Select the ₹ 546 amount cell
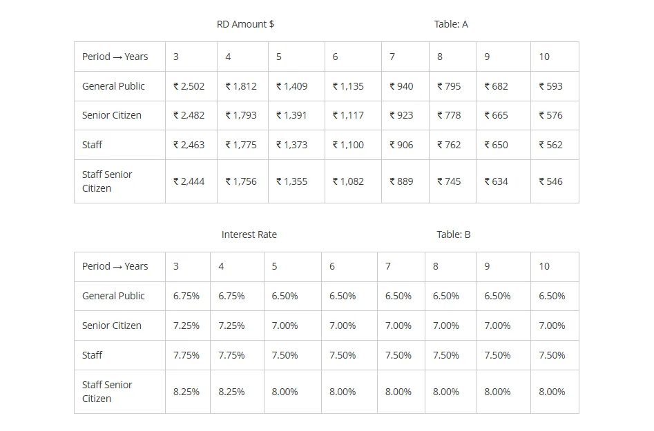654x431 pixels. point(550,181)
